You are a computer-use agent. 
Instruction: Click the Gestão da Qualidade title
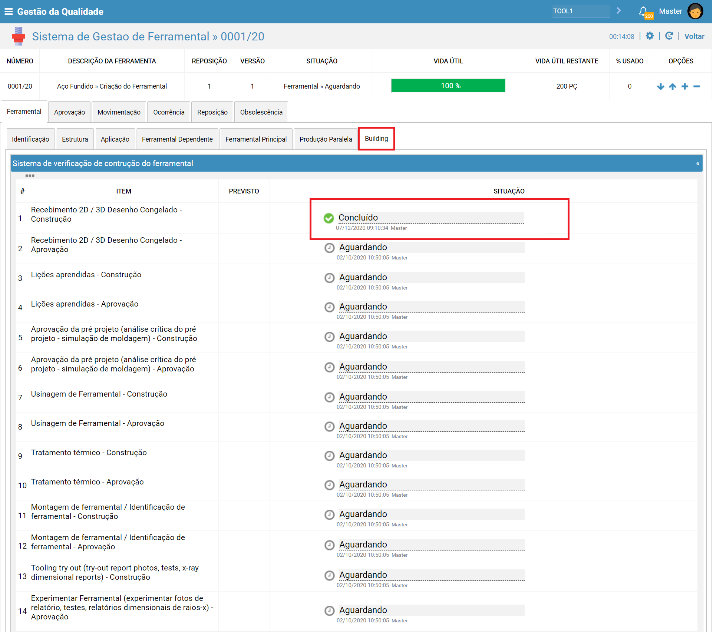[x=60, y=11]
